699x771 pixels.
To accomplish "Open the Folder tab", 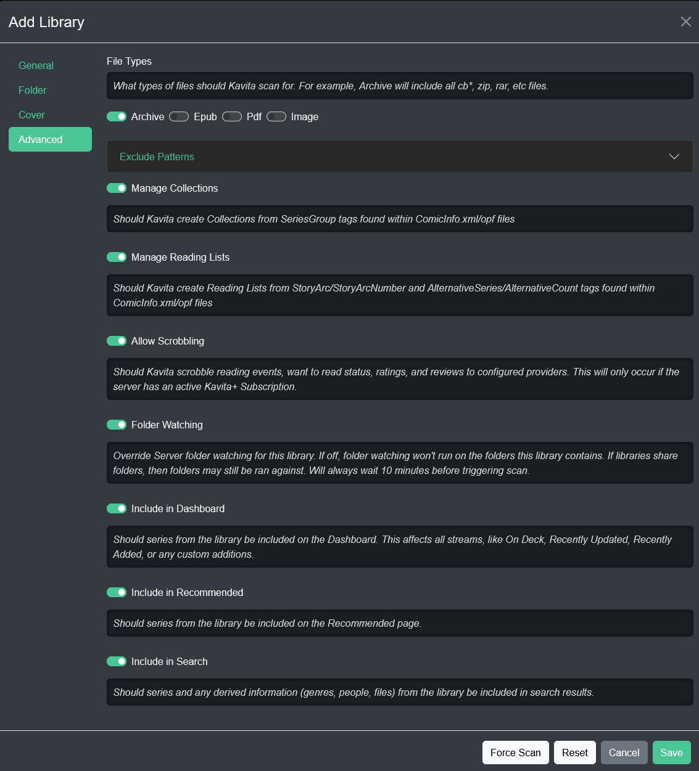I will [x=33, y=91].
